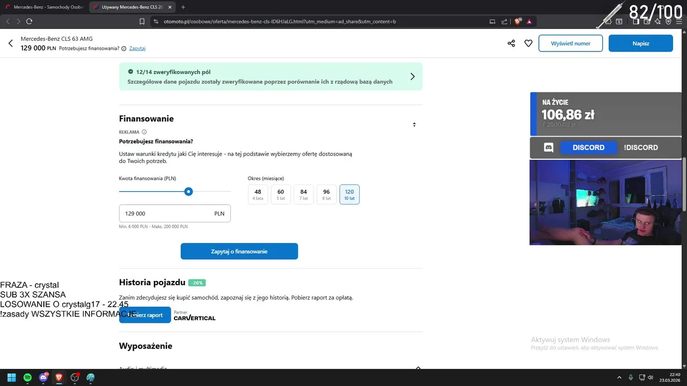Select the 60 months period option
This screenshot has width=687, height=386.
(281, 195)
